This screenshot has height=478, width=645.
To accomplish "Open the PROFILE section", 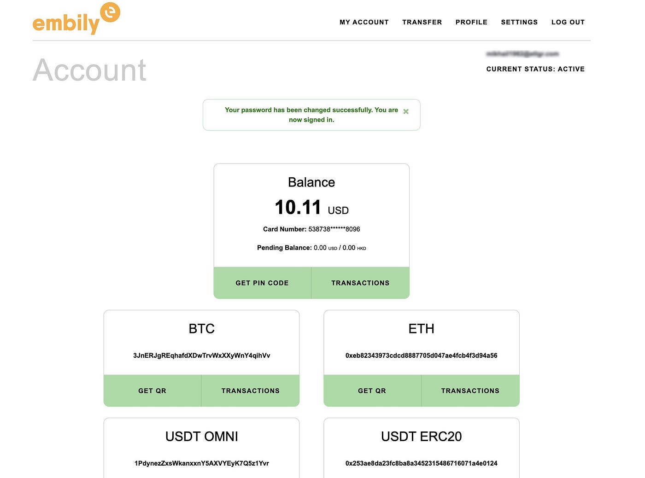I will click(471, 22).
